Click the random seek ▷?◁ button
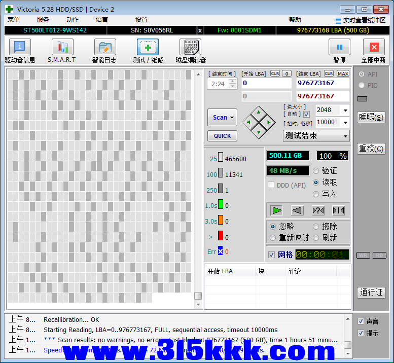 318,210
